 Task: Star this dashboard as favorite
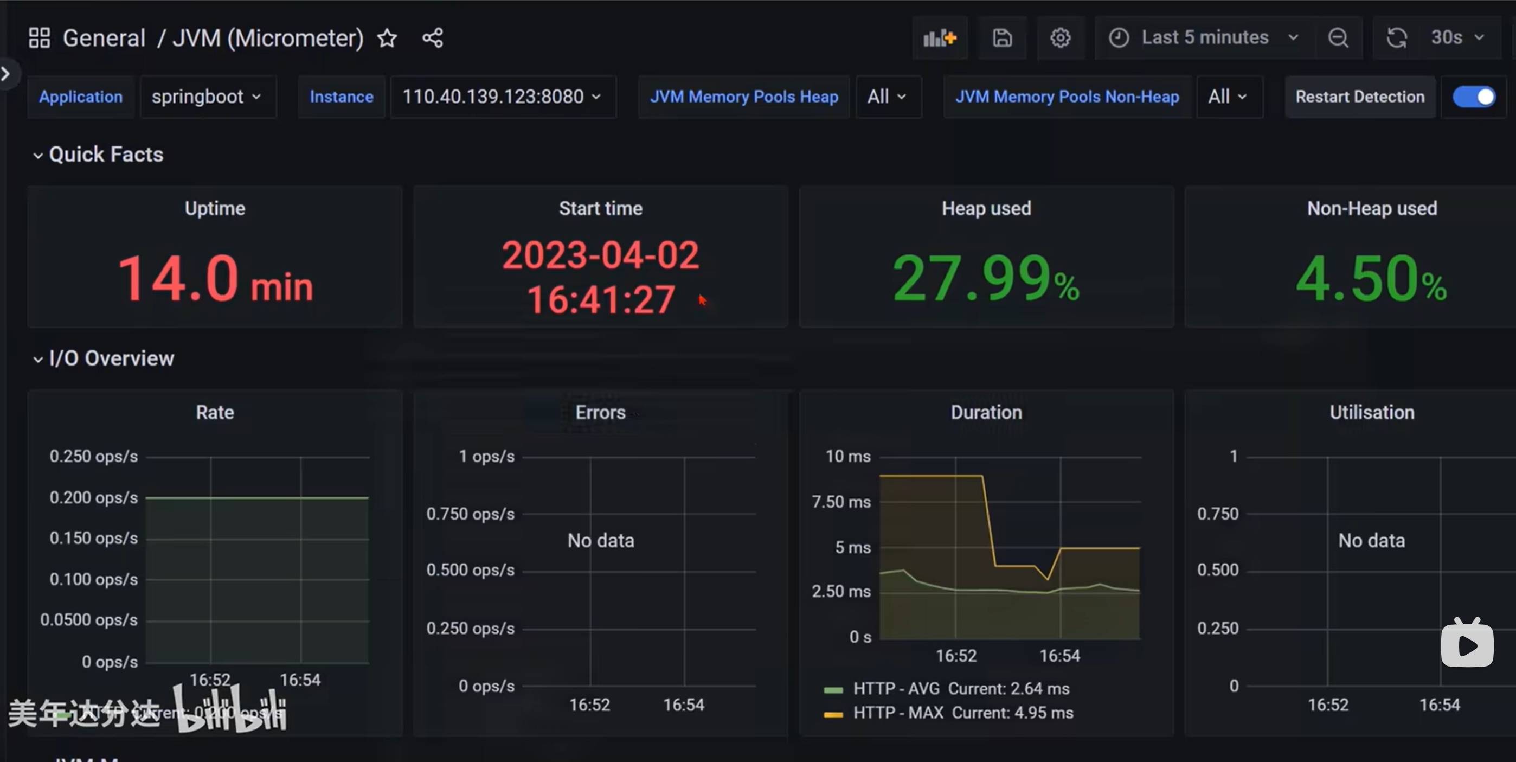(x=387, y=39)
